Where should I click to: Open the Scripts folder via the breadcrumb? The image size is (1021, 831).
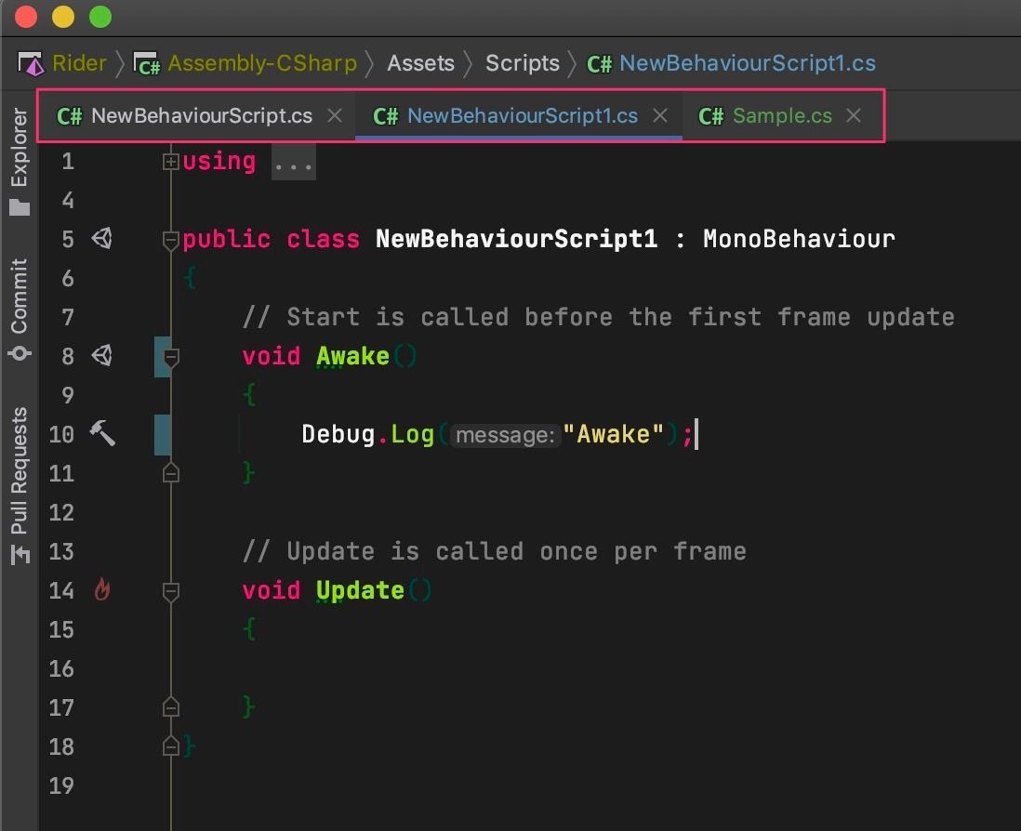[522, 62]
